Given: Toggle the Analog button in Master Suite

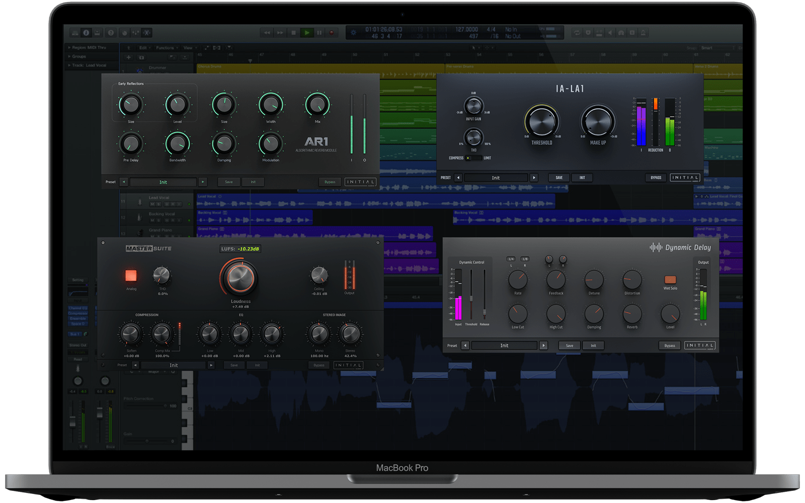Looking at the screenshot, I should coord(131,276).
